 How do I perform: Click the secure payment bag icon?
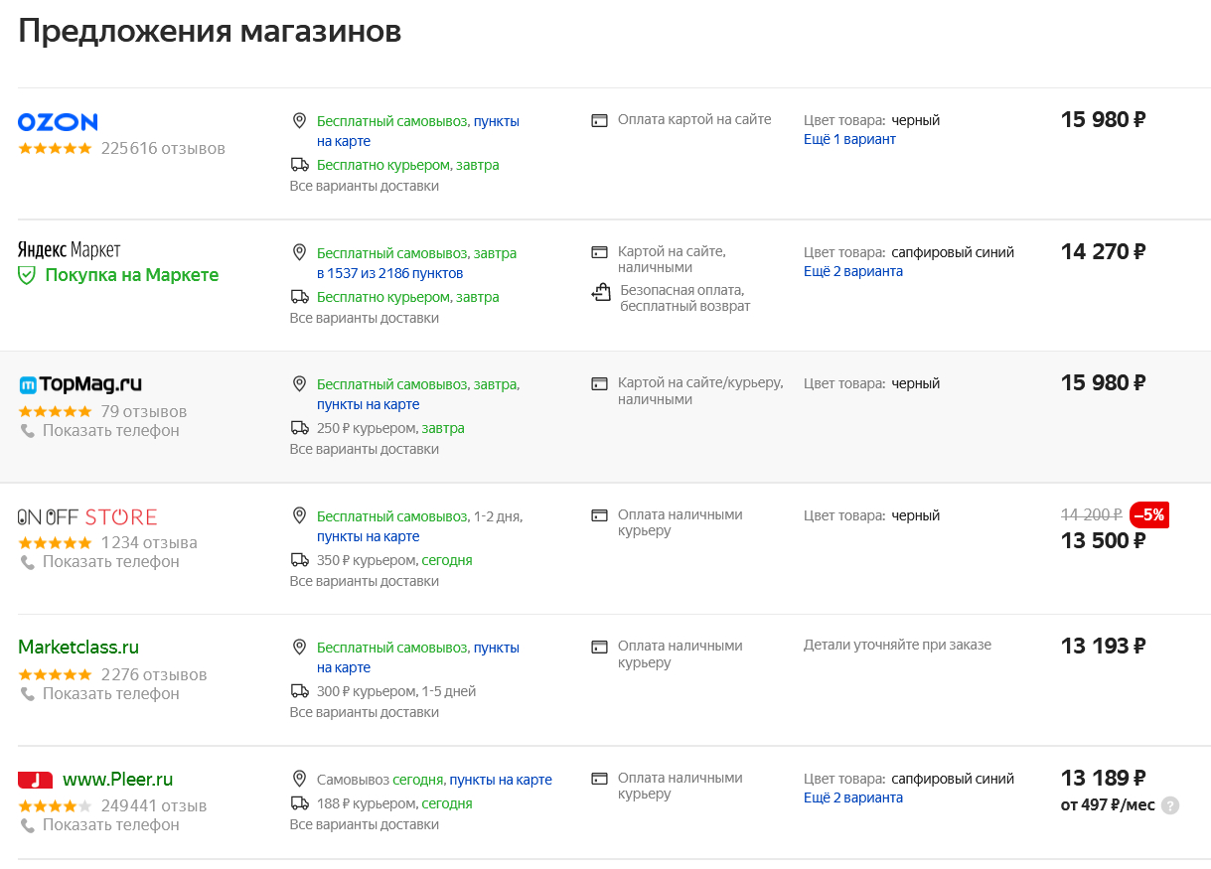(x=600, y=292)
